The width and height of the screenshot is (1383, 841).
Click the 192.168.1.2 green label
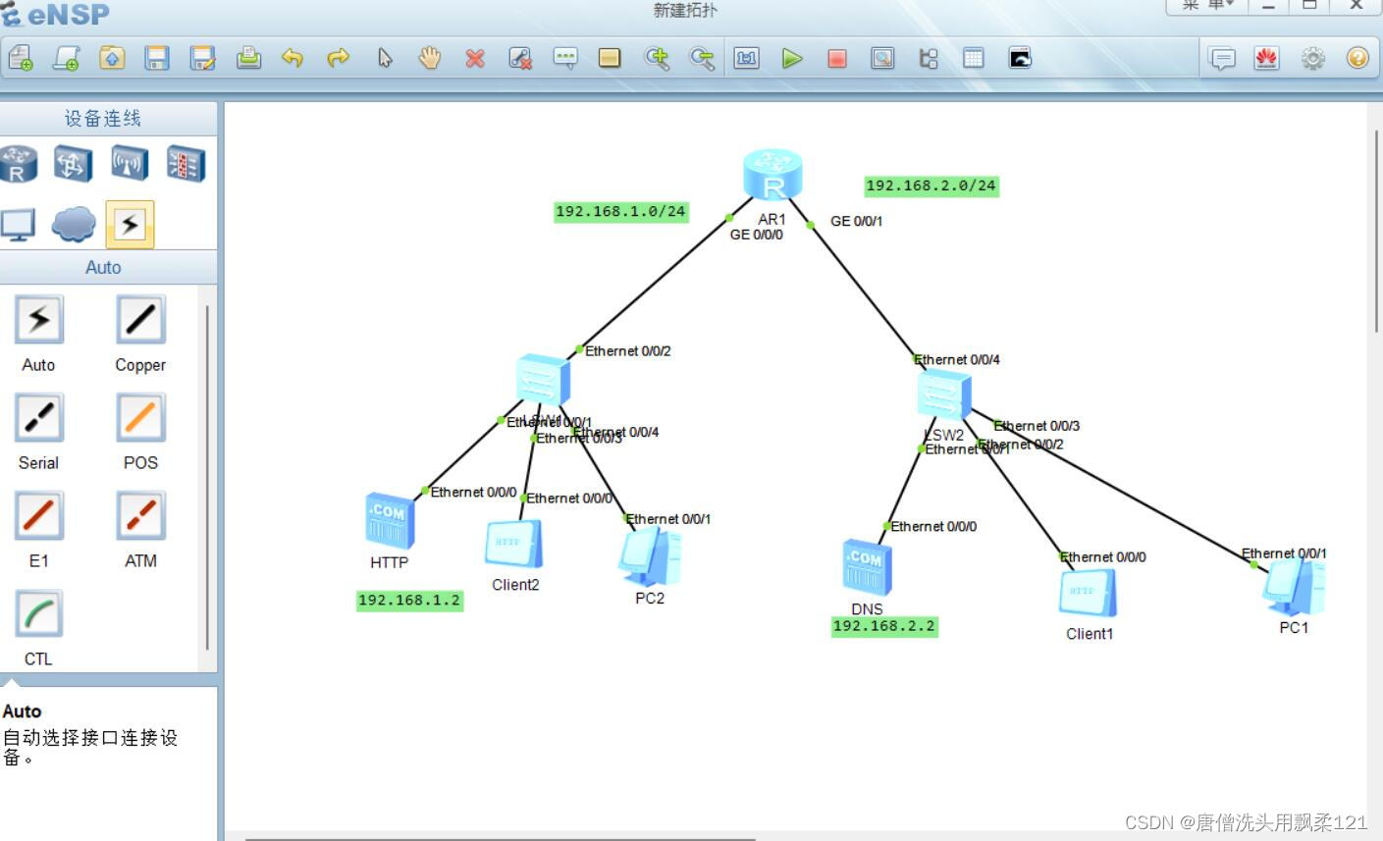pos(409,601)
